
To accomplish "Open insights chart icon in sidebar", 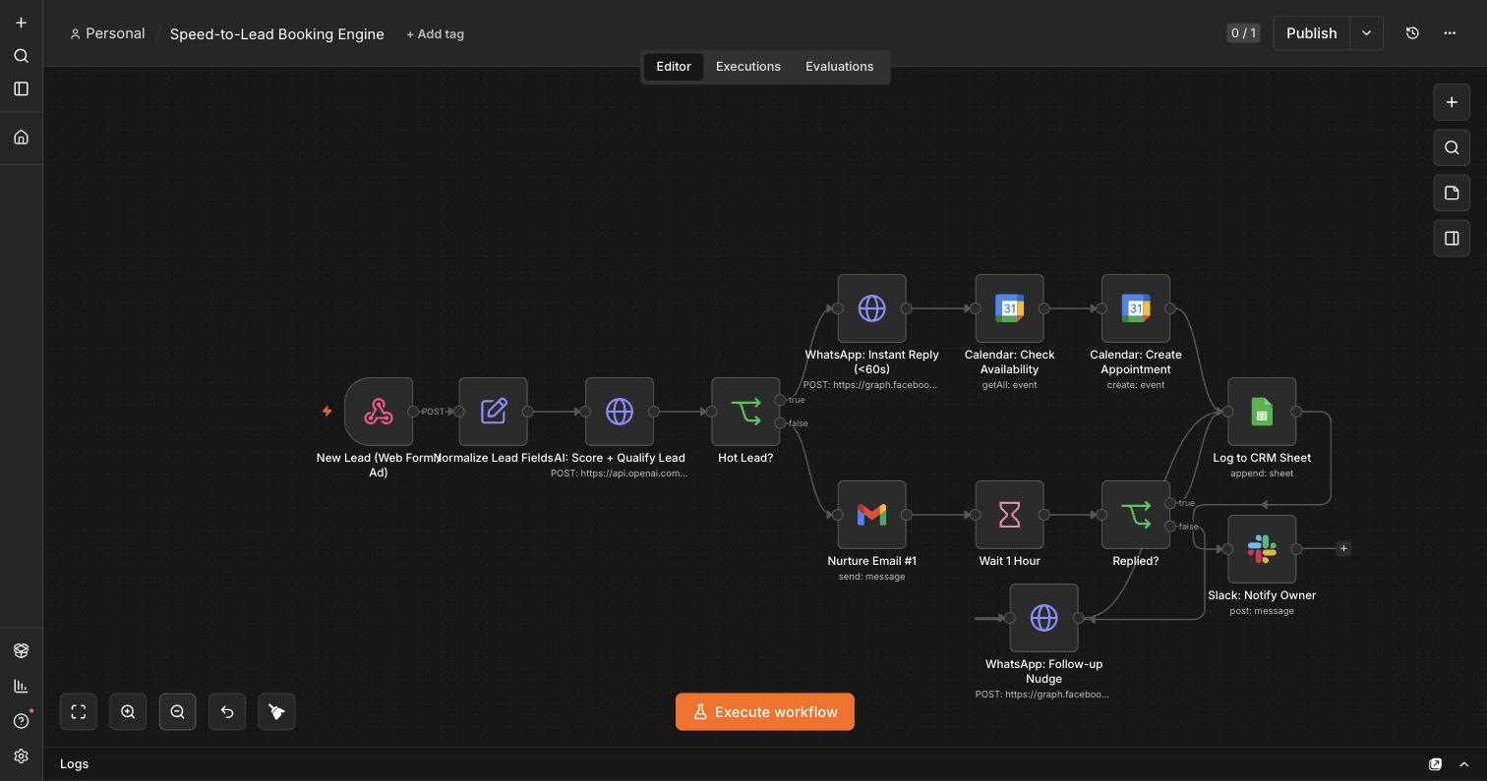I will (21, 686).
